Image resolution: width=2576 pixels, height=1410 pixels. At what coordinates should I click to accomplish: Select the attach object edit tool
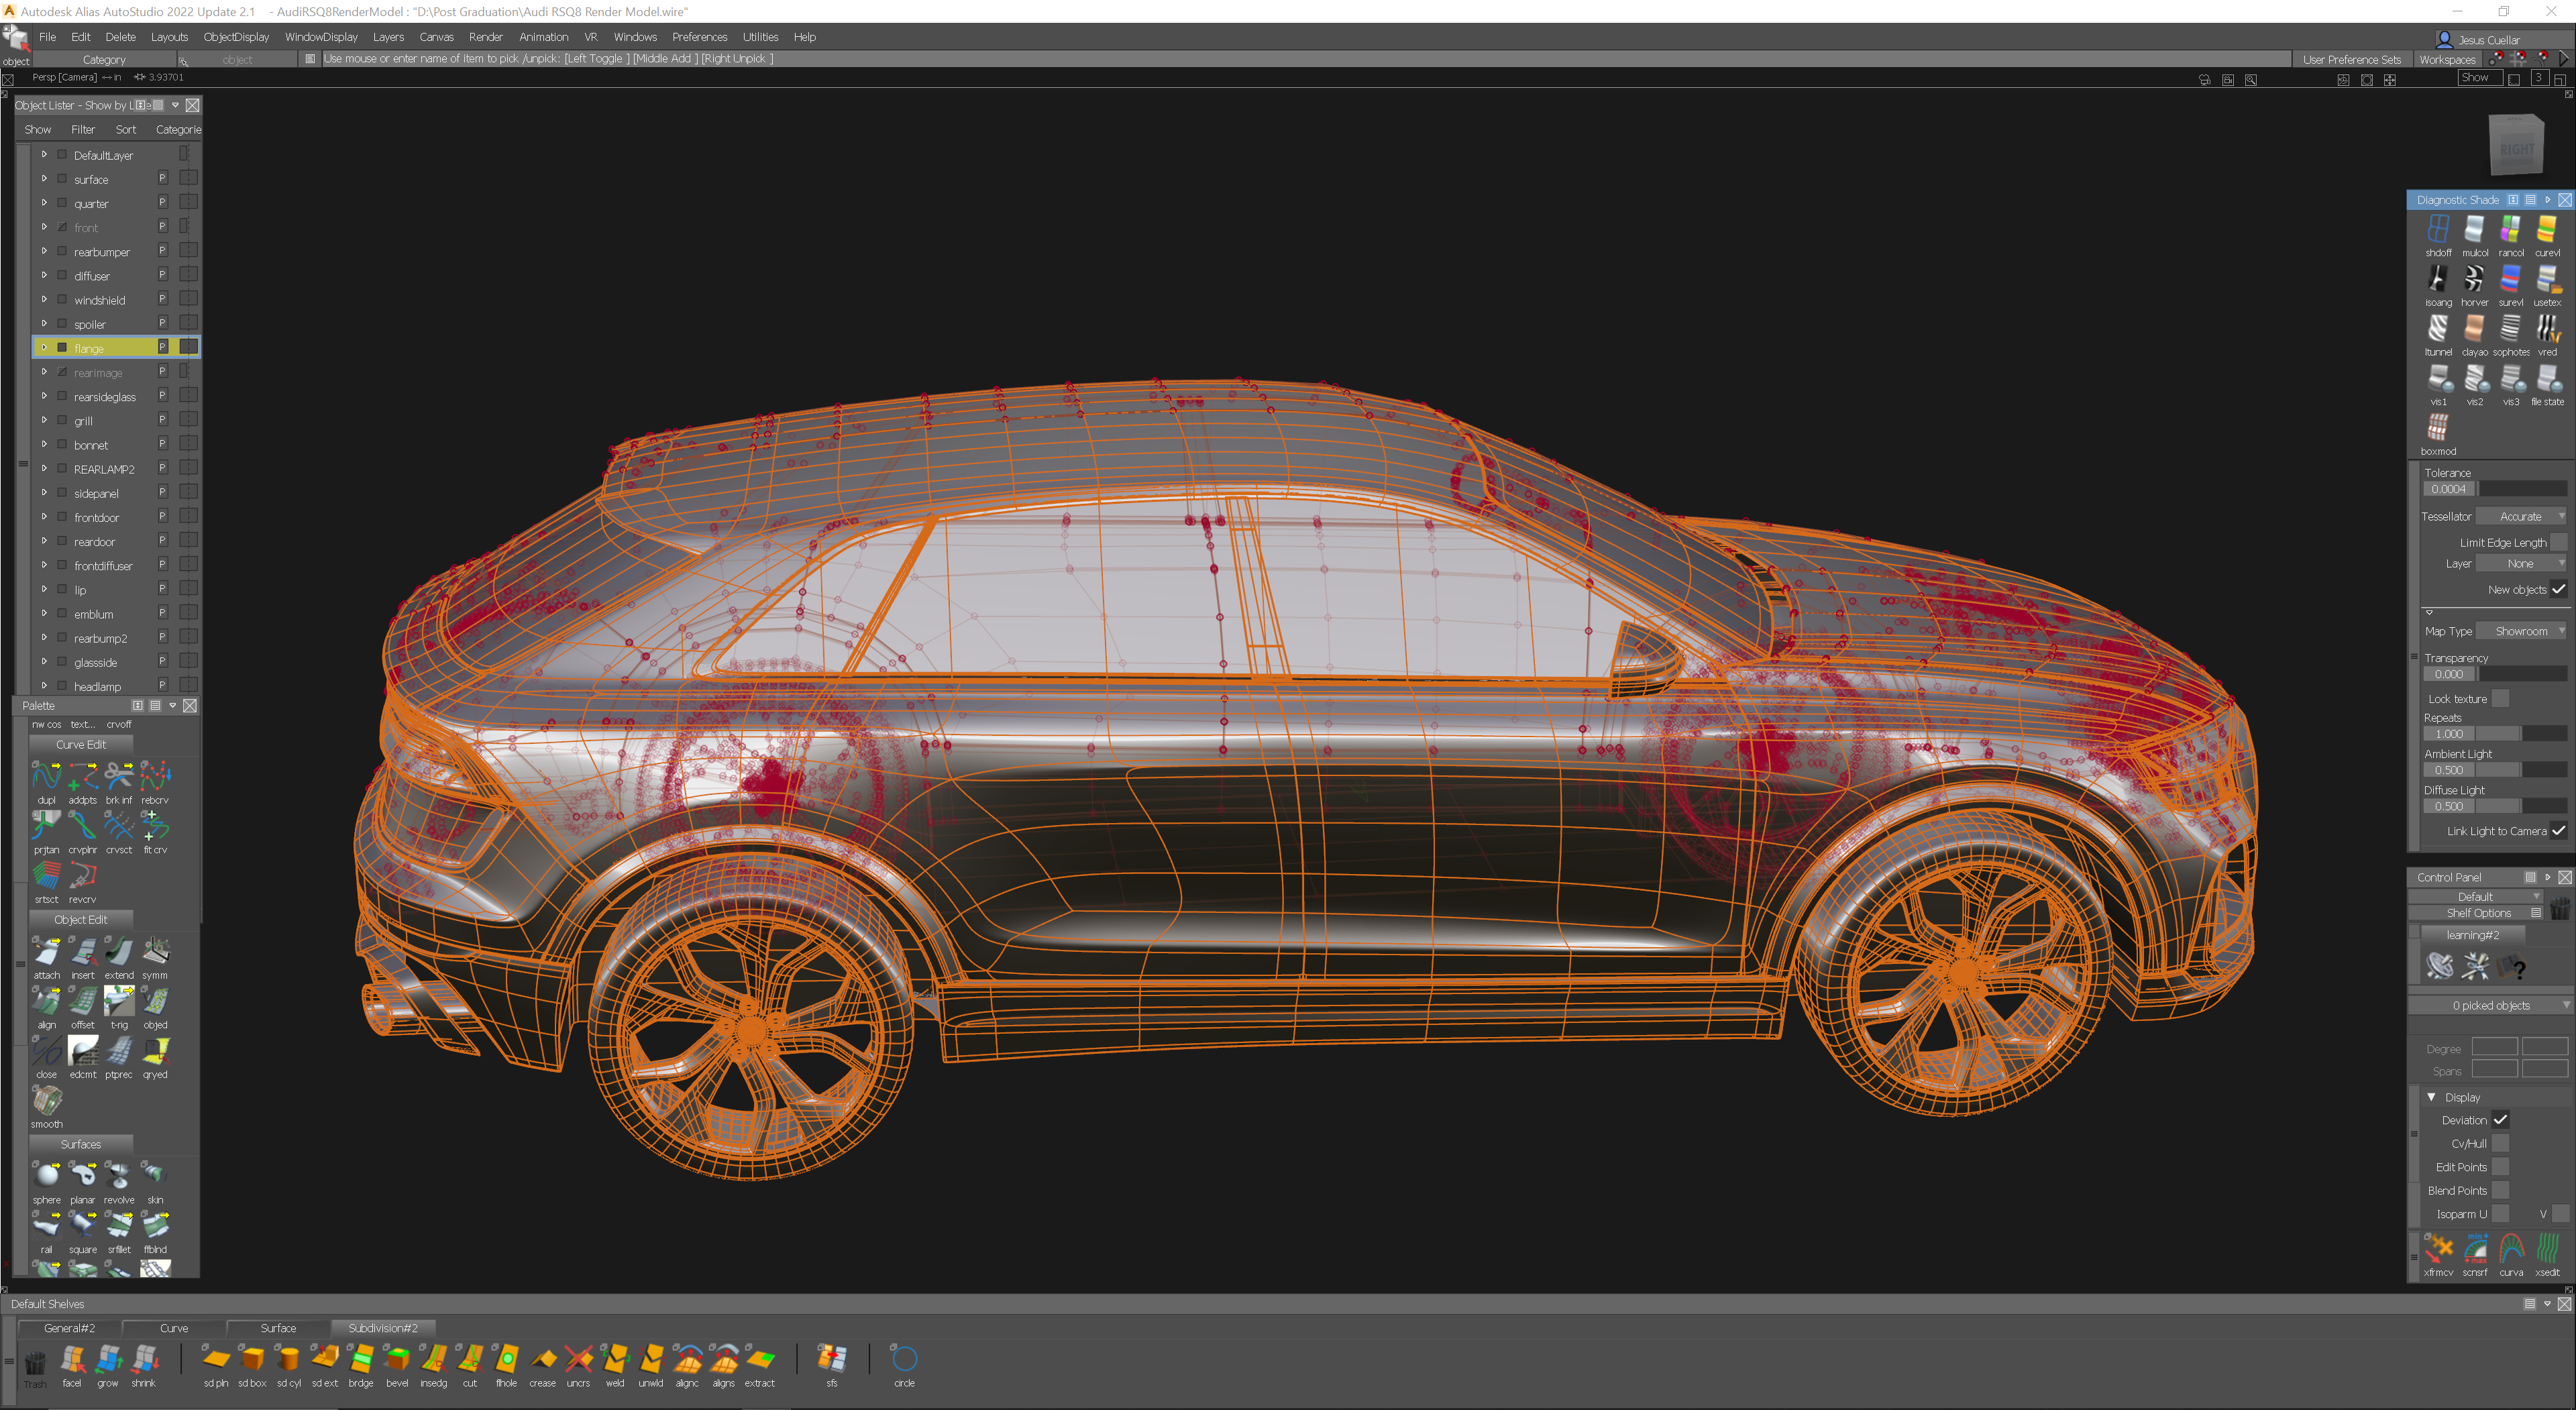pyautogui.click(x=46, y=951)
